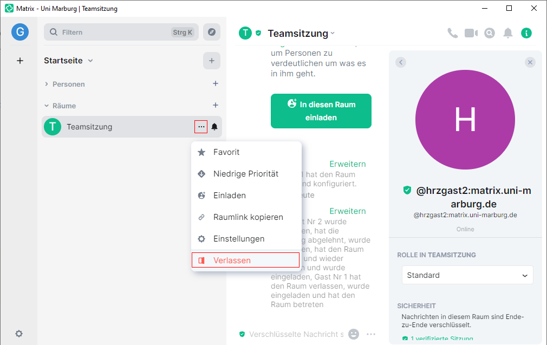The height and width of the screenshot is (345, 547).
Task: Create a space with the plus icon
Action: [20, 61]
